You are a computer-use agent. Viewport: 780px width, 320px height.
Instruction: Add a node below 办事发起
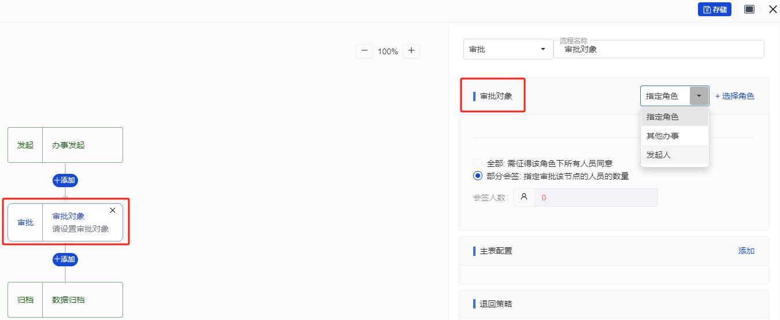coord(65,180)
